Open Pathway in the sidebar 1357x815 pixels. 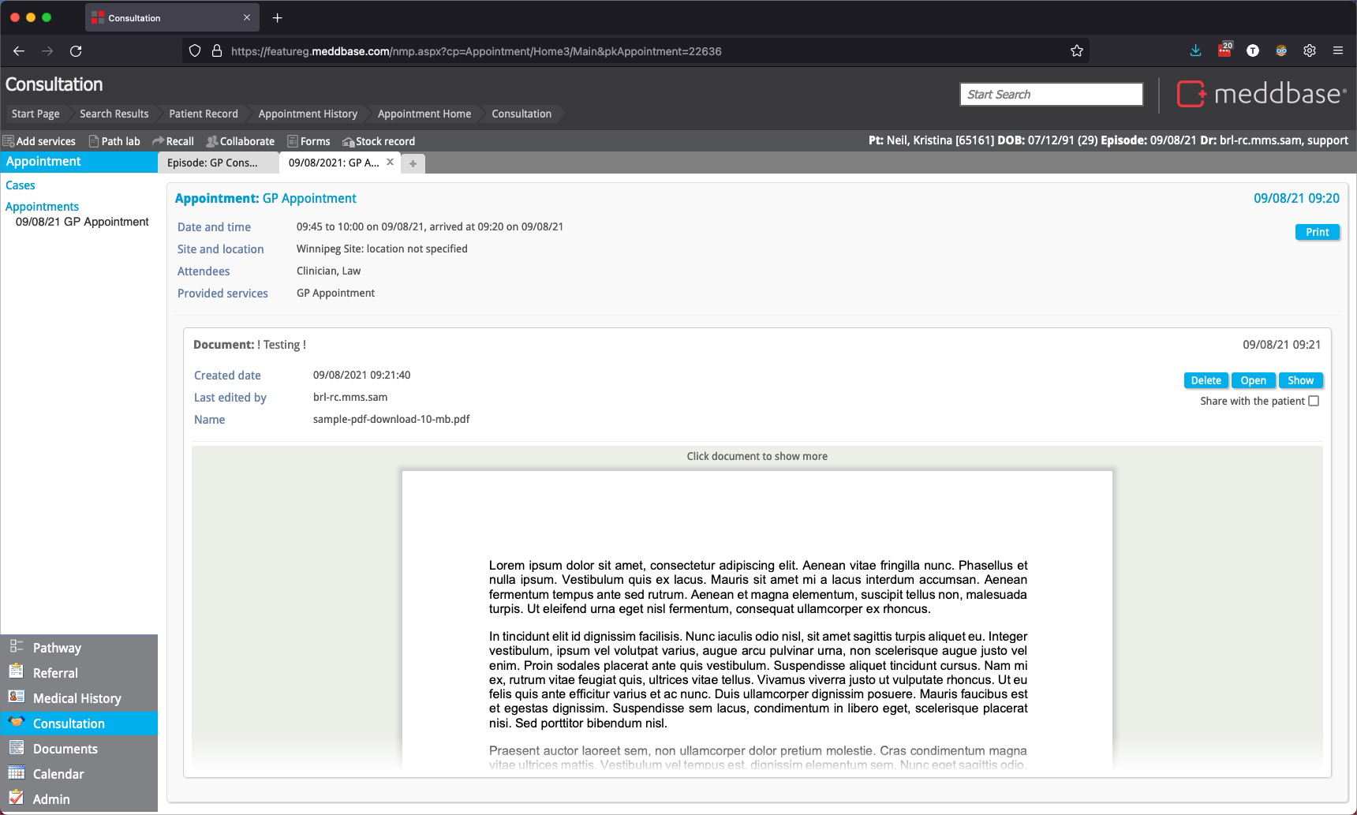point(57,648)
